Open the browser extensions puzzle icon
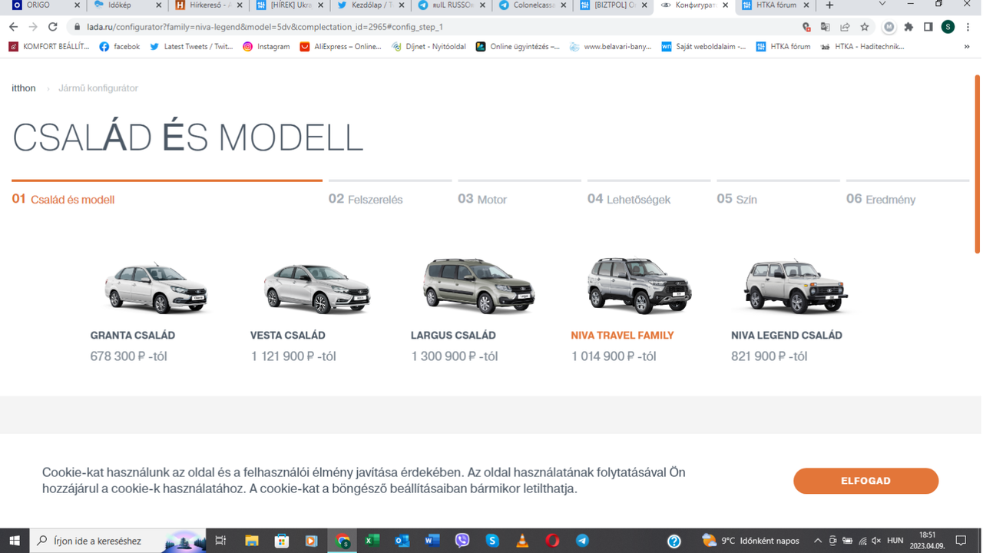 pyautogui.click(x=909, y=27)
